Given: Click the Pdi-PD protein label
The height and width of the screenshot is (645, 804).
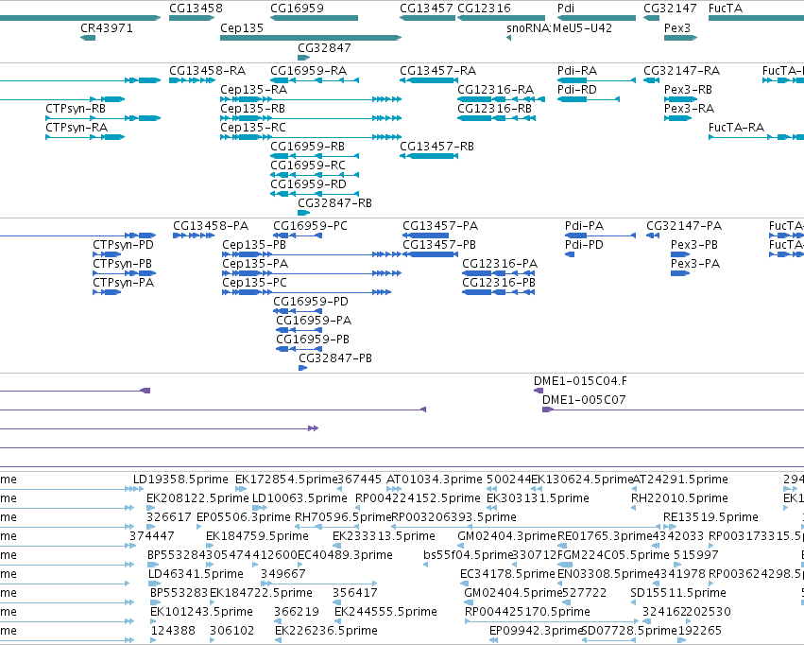Looking at the screenshot, I should pyautogui.click(x=584, y=245).
